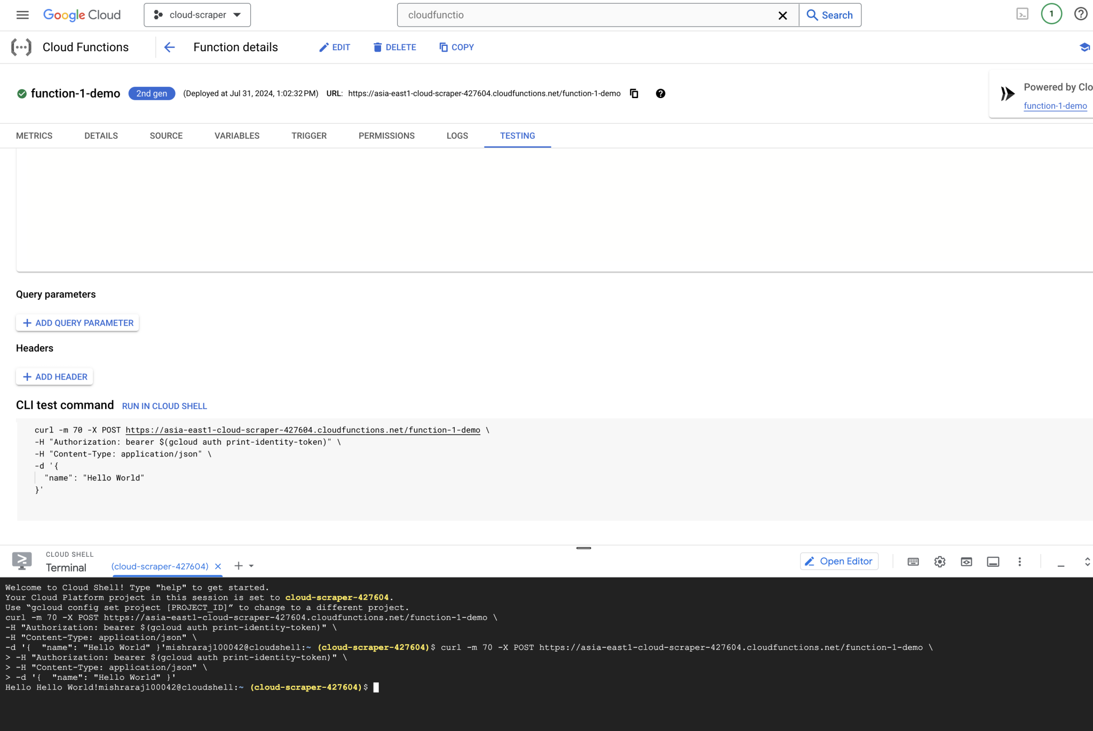Open the URL help question mark icon
Viewport: 1093px width, 731px height.
click(661, 93)
